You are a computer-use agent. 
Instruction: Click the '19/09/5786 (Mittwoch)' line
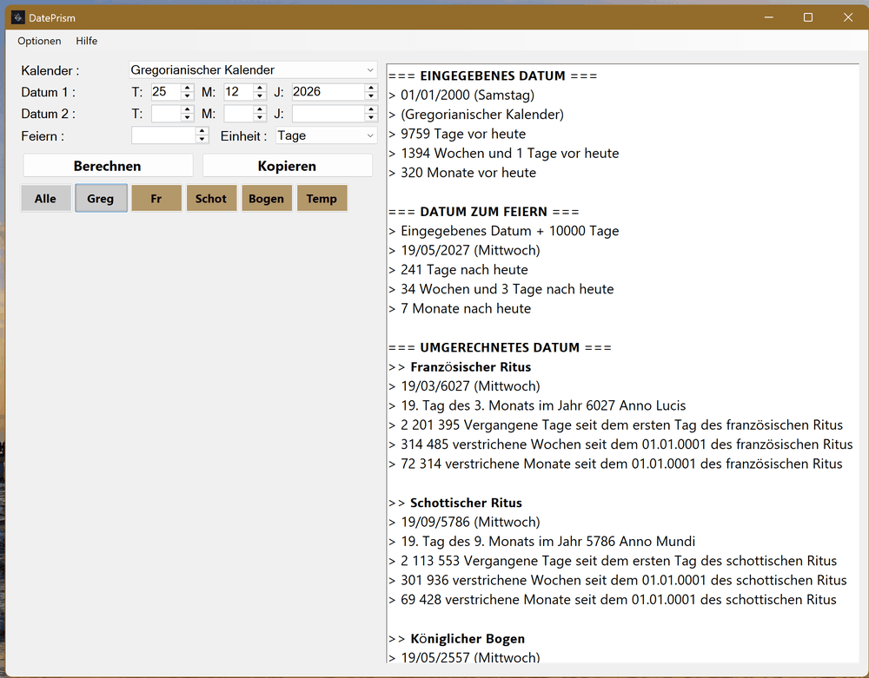pyautogui.click(x=470, y=522)
